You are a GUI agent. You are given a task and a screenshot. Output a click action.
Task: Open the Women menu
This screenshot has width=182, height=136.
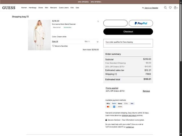pos(24,8)
